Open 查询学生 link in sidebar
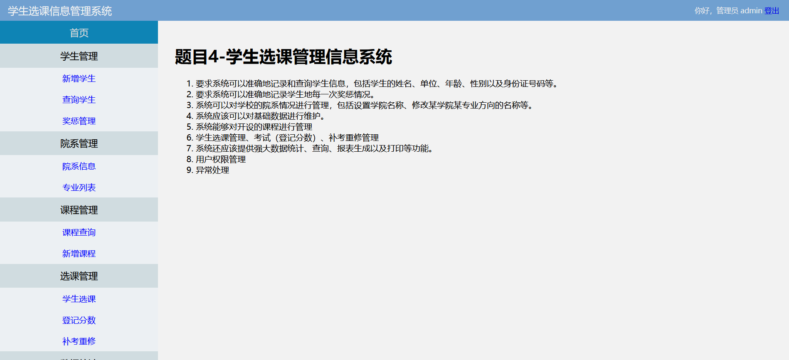Image resolution: width=789 pixels, height=360 pixels. pyautogui.click(x=79, y=100)
